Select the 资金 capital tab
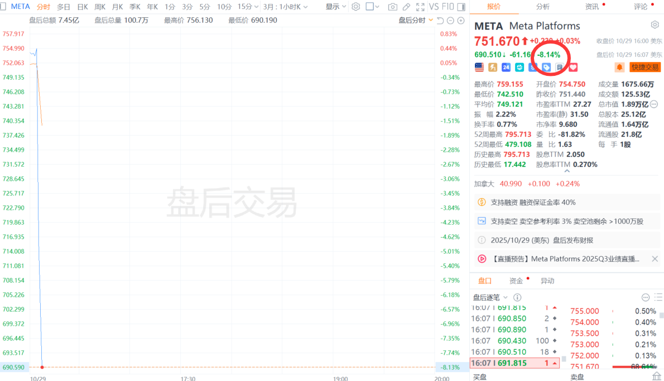This screenshot has height=381, width=664. pyautogui.click(x=516, y=281)
